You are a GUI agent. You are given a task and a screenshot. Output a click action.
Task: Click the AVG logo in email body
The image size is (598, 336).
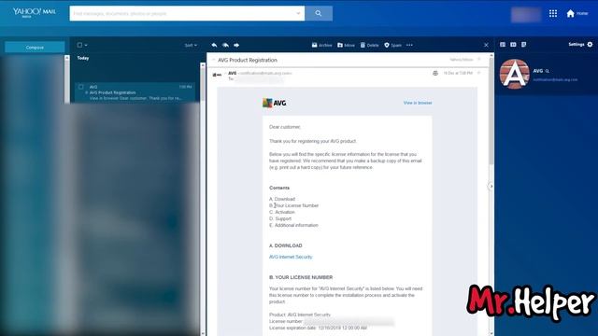pyautogui.click(x=274, y=103)
